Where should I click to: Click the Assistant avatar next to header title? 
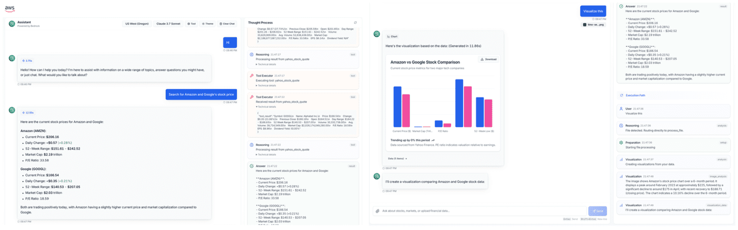tap(11, 23)
